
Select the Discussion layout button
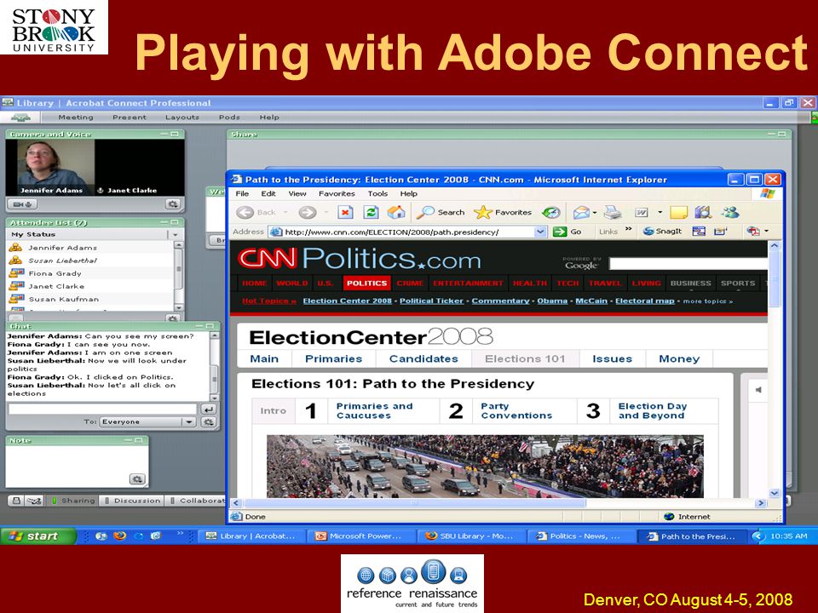click(x=133, y=501)
